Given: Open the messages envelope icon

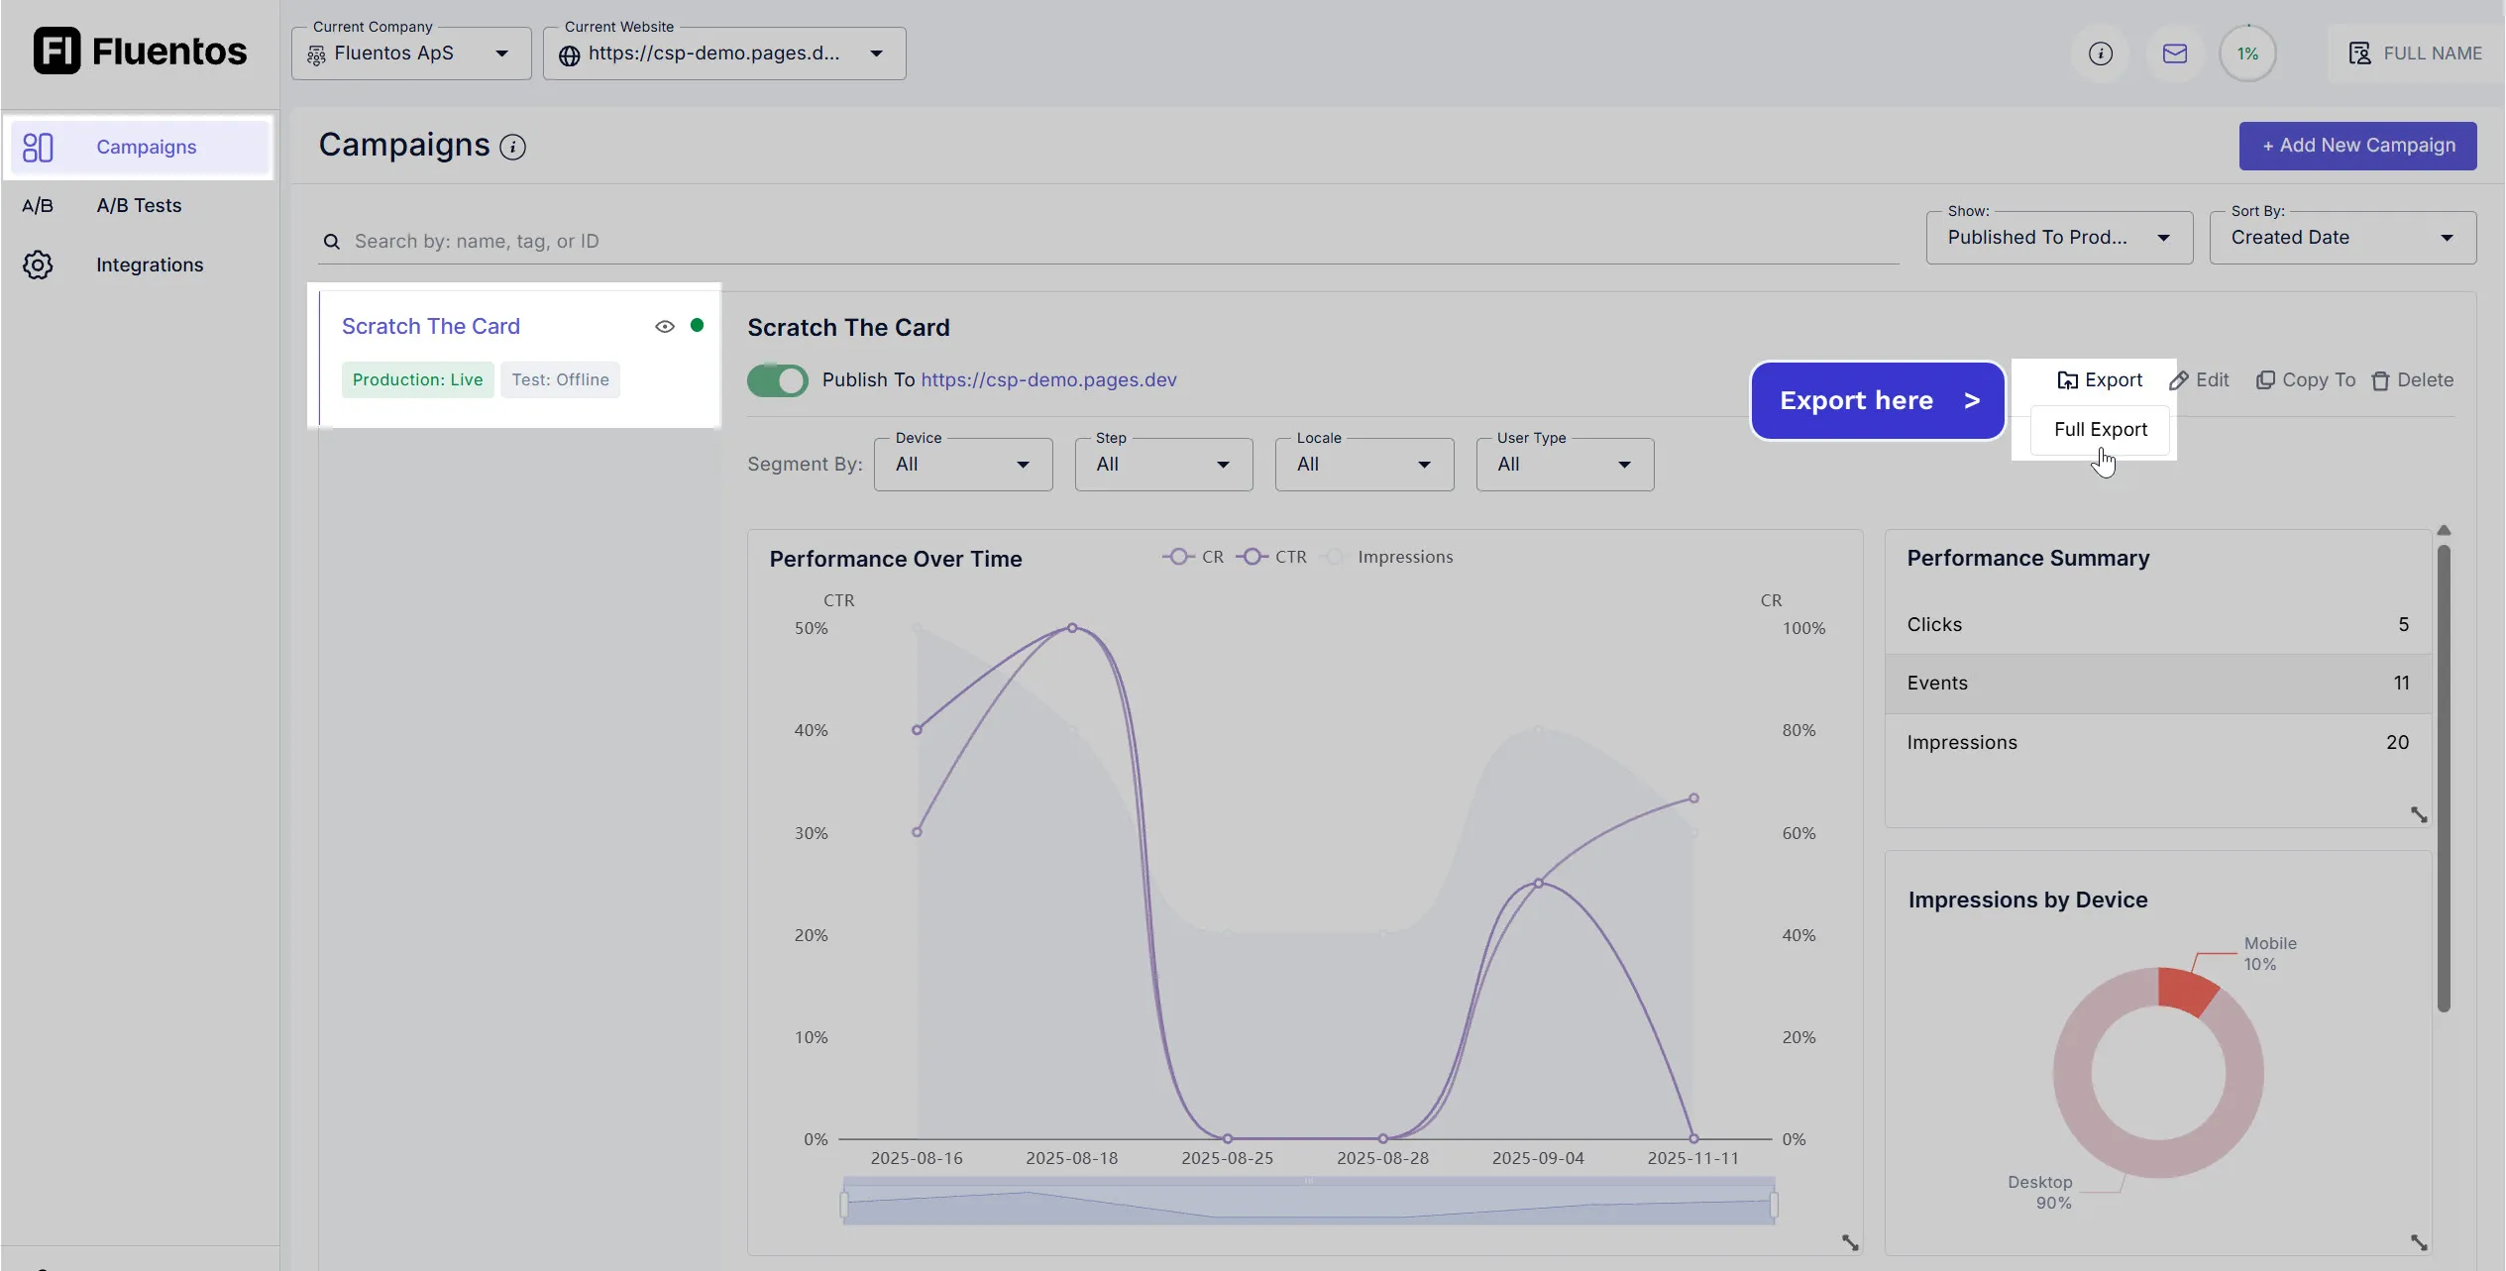Looking at the screenshot, I should [x=2174, y=53].
